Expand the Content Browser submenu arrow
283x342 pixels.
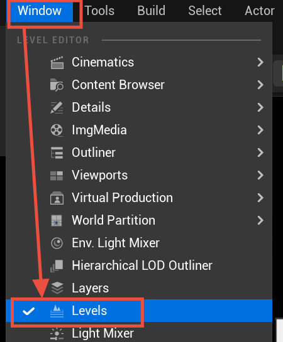pos(260,85)
